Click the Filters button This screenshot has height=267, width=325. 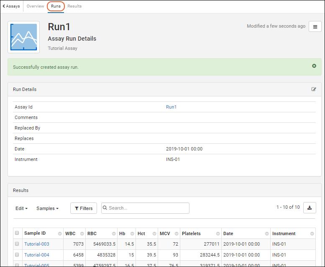click(84, 208)
